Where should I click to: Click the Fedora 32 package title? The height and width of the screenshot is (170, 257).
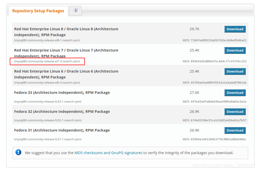62,112
